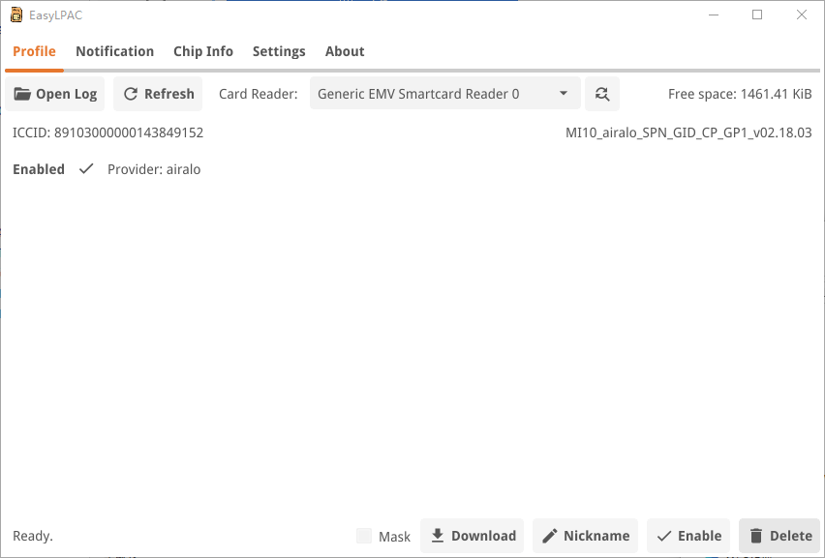This screenshot has height=558, width=825.
Task: Refresh the profile list
Action: click(x=158, y=94)
